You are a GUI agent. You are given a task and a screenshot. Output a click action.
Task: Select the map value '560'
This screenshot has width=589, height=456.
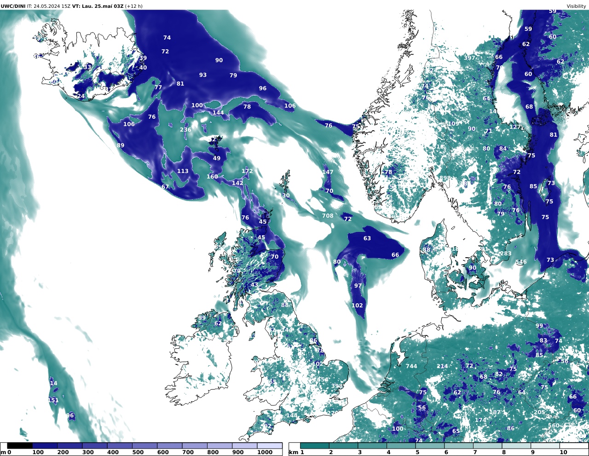tap(554, 426)
